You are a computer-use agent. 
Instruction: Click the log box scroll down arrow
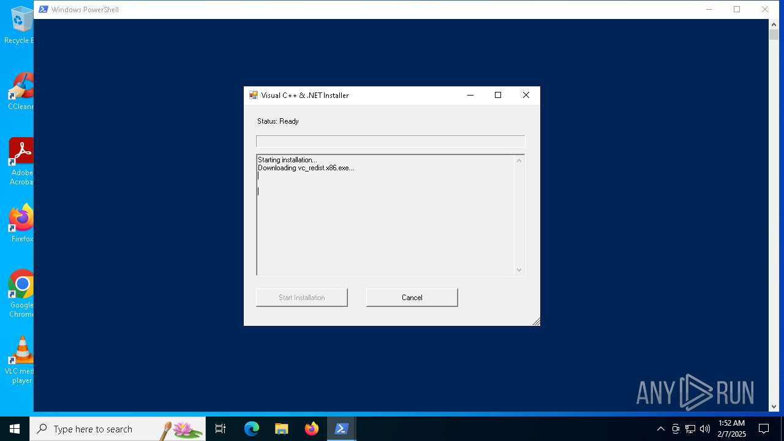pos(519,269)
